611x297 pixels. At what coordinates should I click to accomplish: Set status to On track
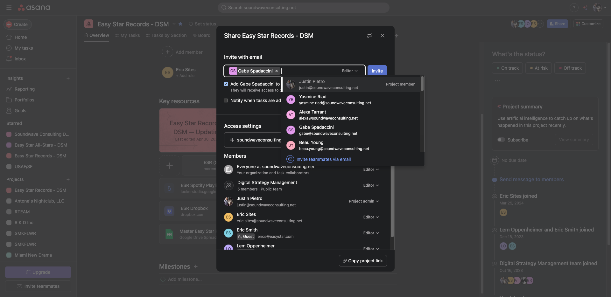point(507,68)
